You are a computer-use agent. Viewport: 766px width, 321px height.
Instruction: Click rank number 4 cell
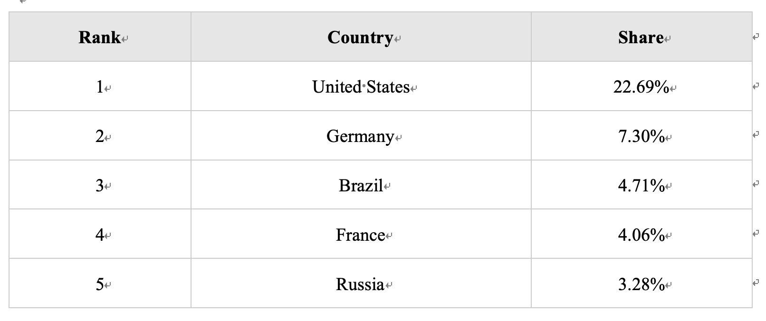pos(100,234)
